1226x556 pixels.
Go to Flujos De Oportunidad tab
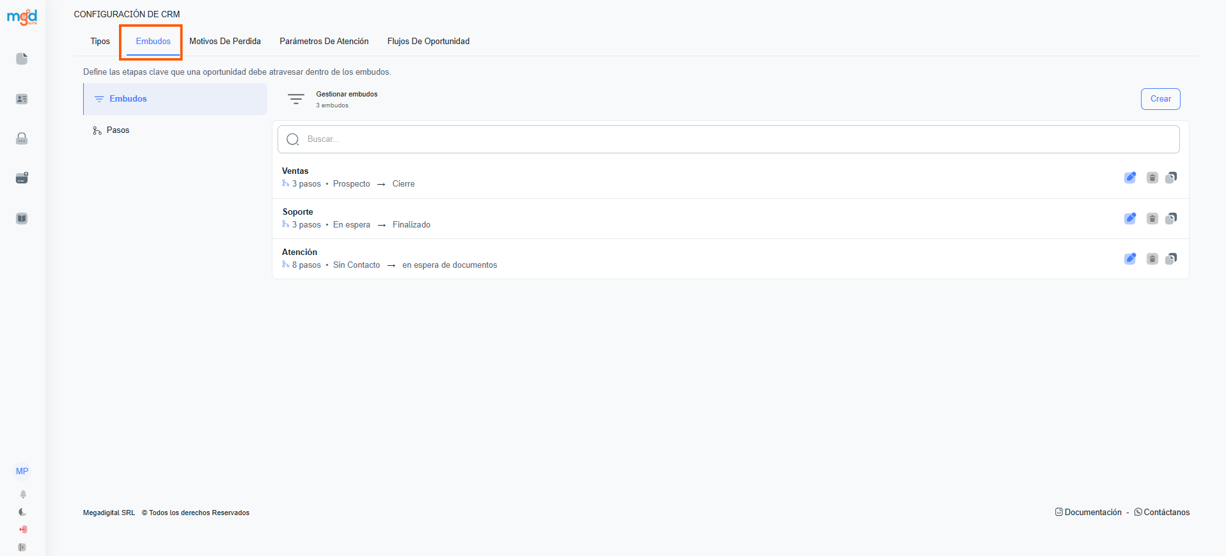[428, 42]
